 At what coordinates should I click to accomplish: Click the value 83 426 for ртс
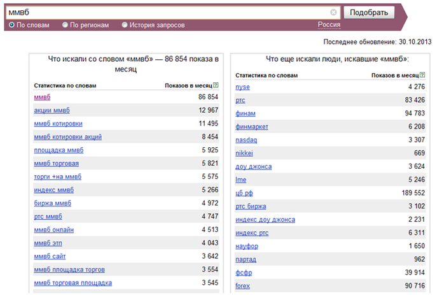[415, 100]
